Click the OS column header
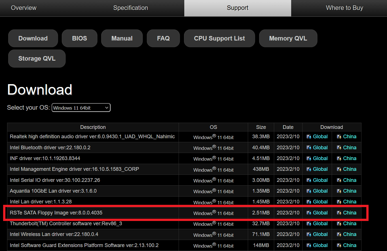 tap(213, 127)
